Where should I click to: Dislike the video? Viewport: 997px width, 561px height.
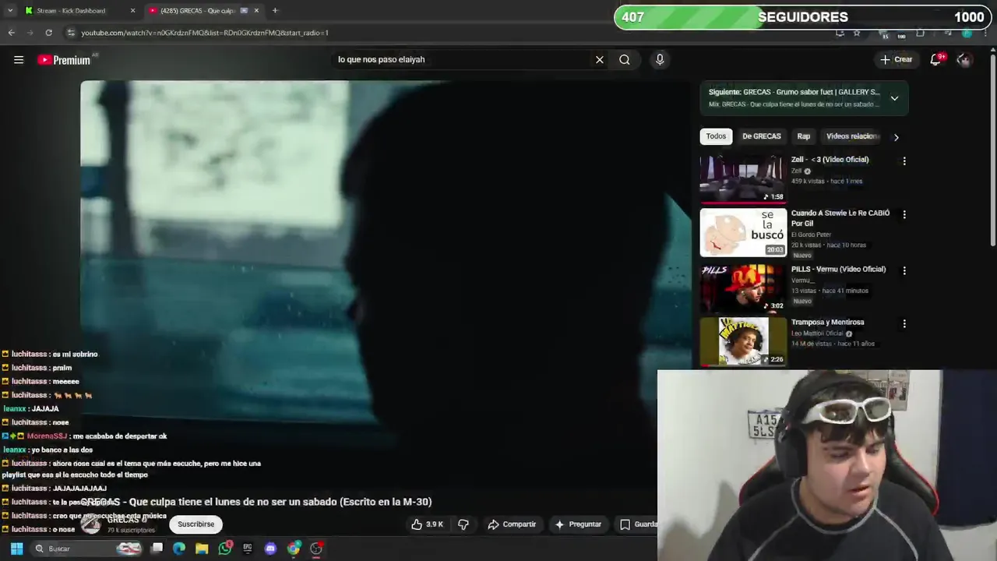[463, 524]
